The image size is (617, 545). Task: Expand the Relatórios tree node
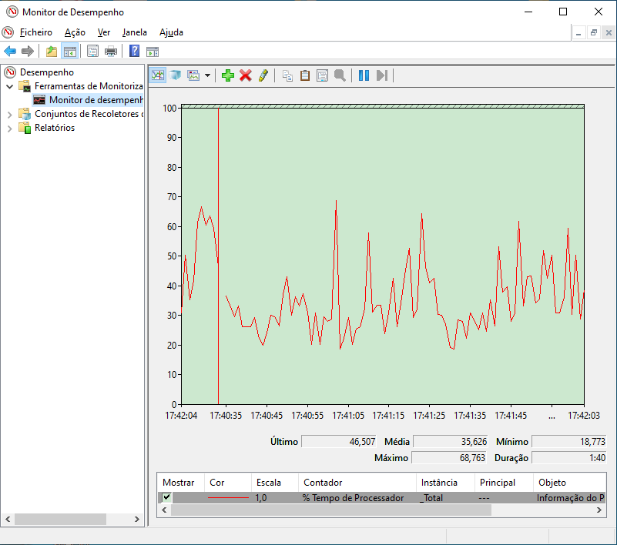pyautogui.click(x=10, y=128)
